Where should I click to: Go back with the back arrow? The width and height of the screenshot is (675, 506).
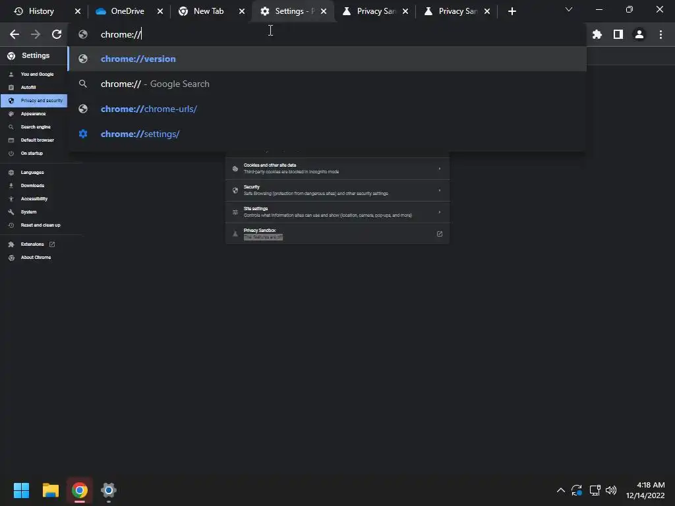[x=15, y=34]
